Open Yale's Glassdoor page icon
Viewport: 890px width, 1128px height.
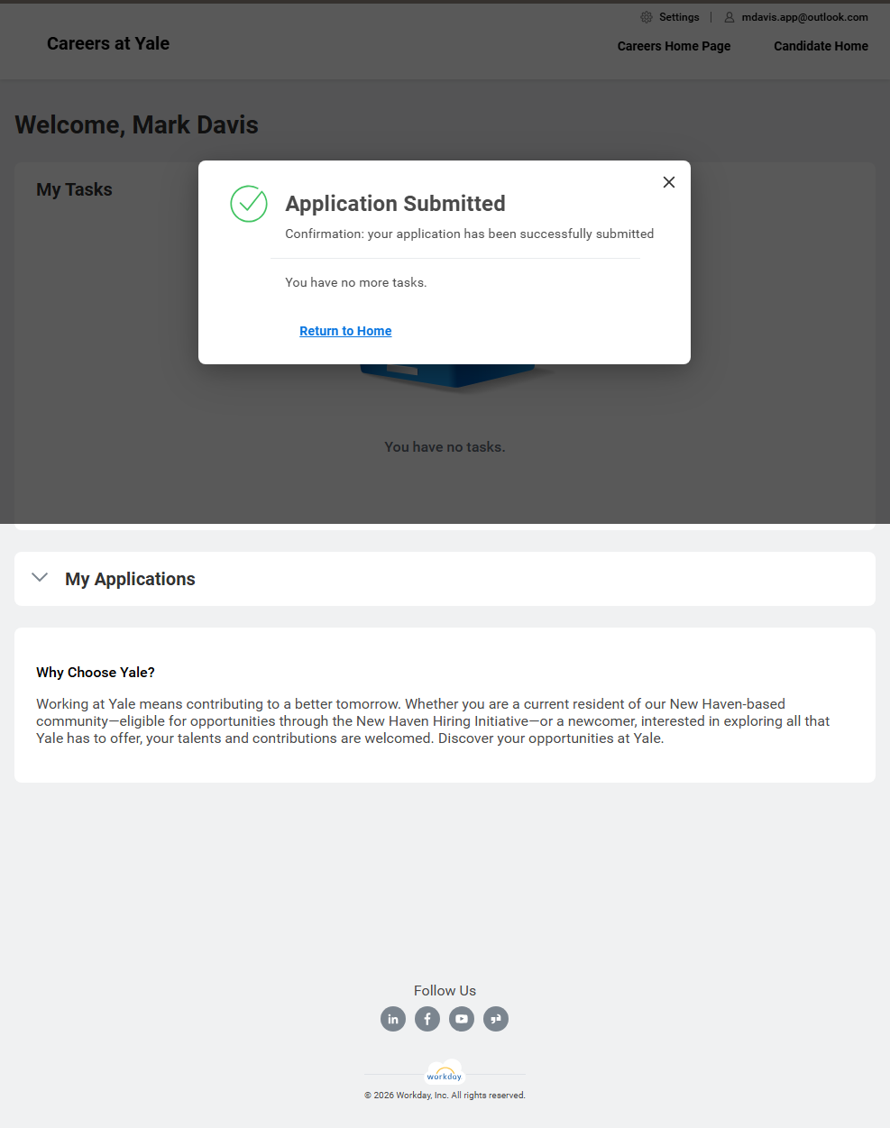[x=496, y=1019]
